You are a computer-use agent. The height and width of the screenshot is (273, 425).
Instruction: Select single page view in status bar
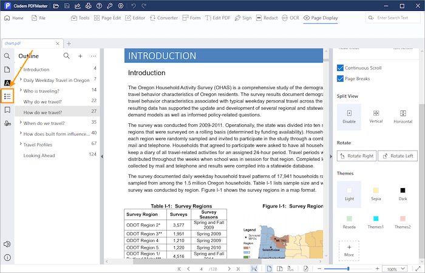click(x=269, y=269)
